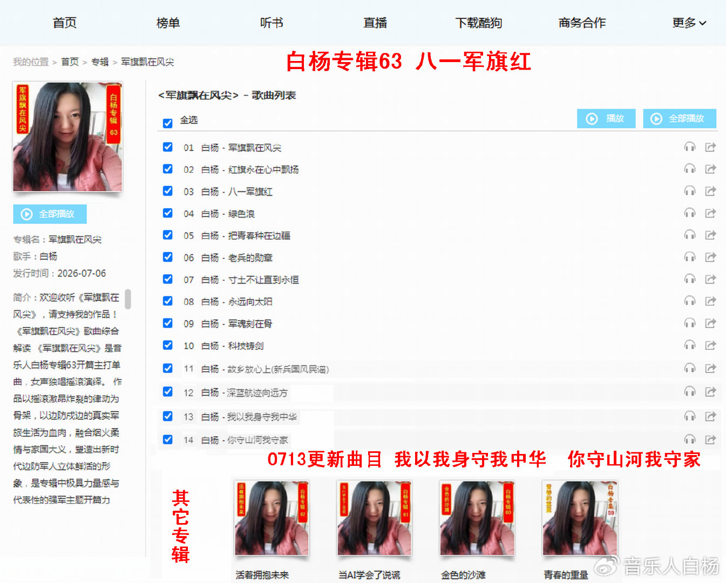The height and width of the screenshot is (583, 726).
Task: Open the 直播 navigation item
Action: click(375, 23)
